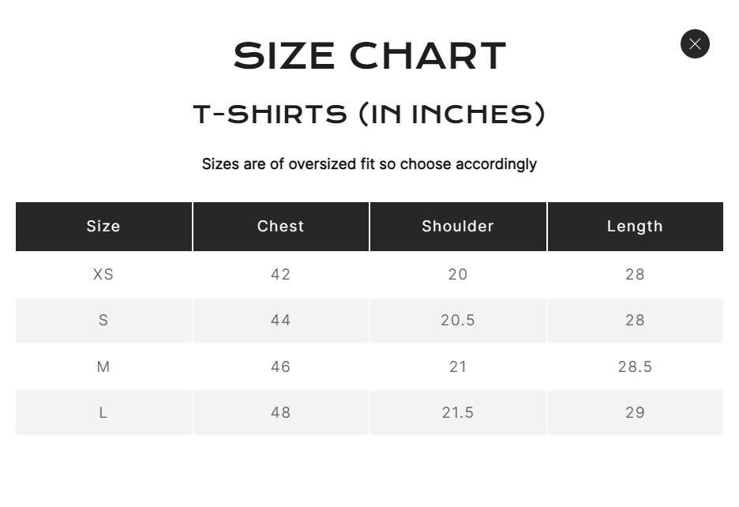Click the T-SHIRTS (IN INCHES) subtitle

369,115
